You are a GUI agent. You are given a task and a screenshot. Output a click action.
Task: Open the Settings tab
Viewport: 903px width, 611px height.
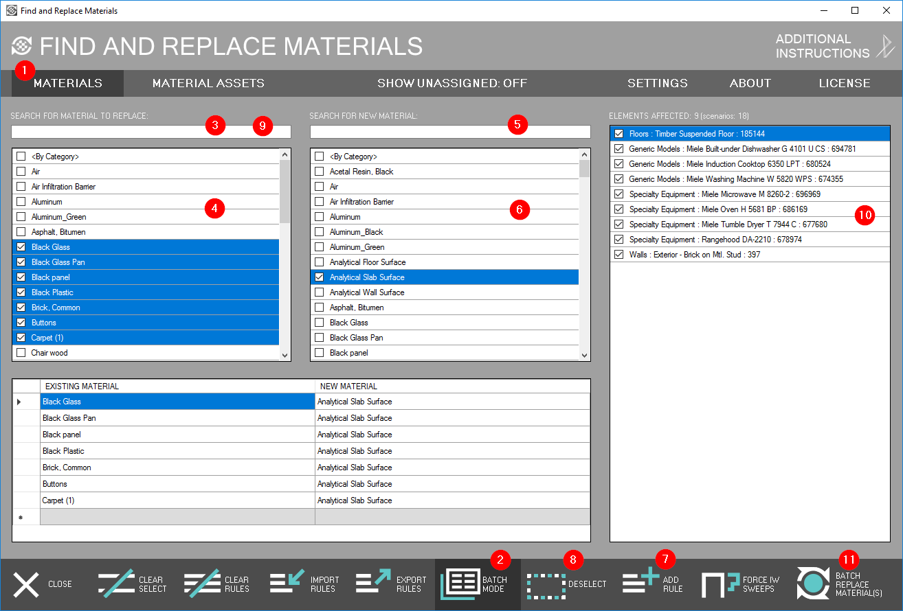pyautogui.click(x=657, y=83)
